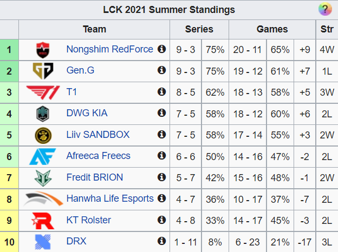Click the info icon next to Gen.G

(x=161, y=70)
